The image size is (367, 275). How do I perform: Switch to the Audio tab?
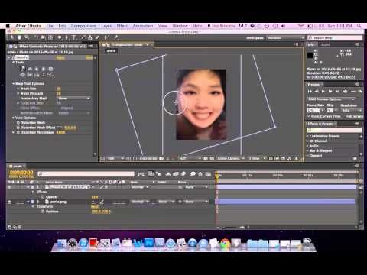tap(326, 44)
